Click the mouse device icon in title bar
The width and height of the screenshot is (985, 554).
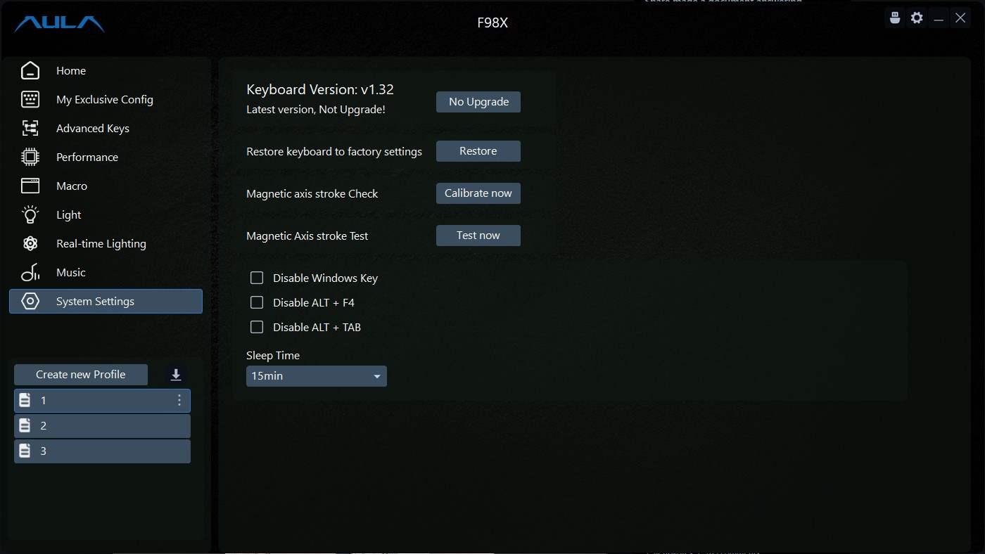pos(895,18)
